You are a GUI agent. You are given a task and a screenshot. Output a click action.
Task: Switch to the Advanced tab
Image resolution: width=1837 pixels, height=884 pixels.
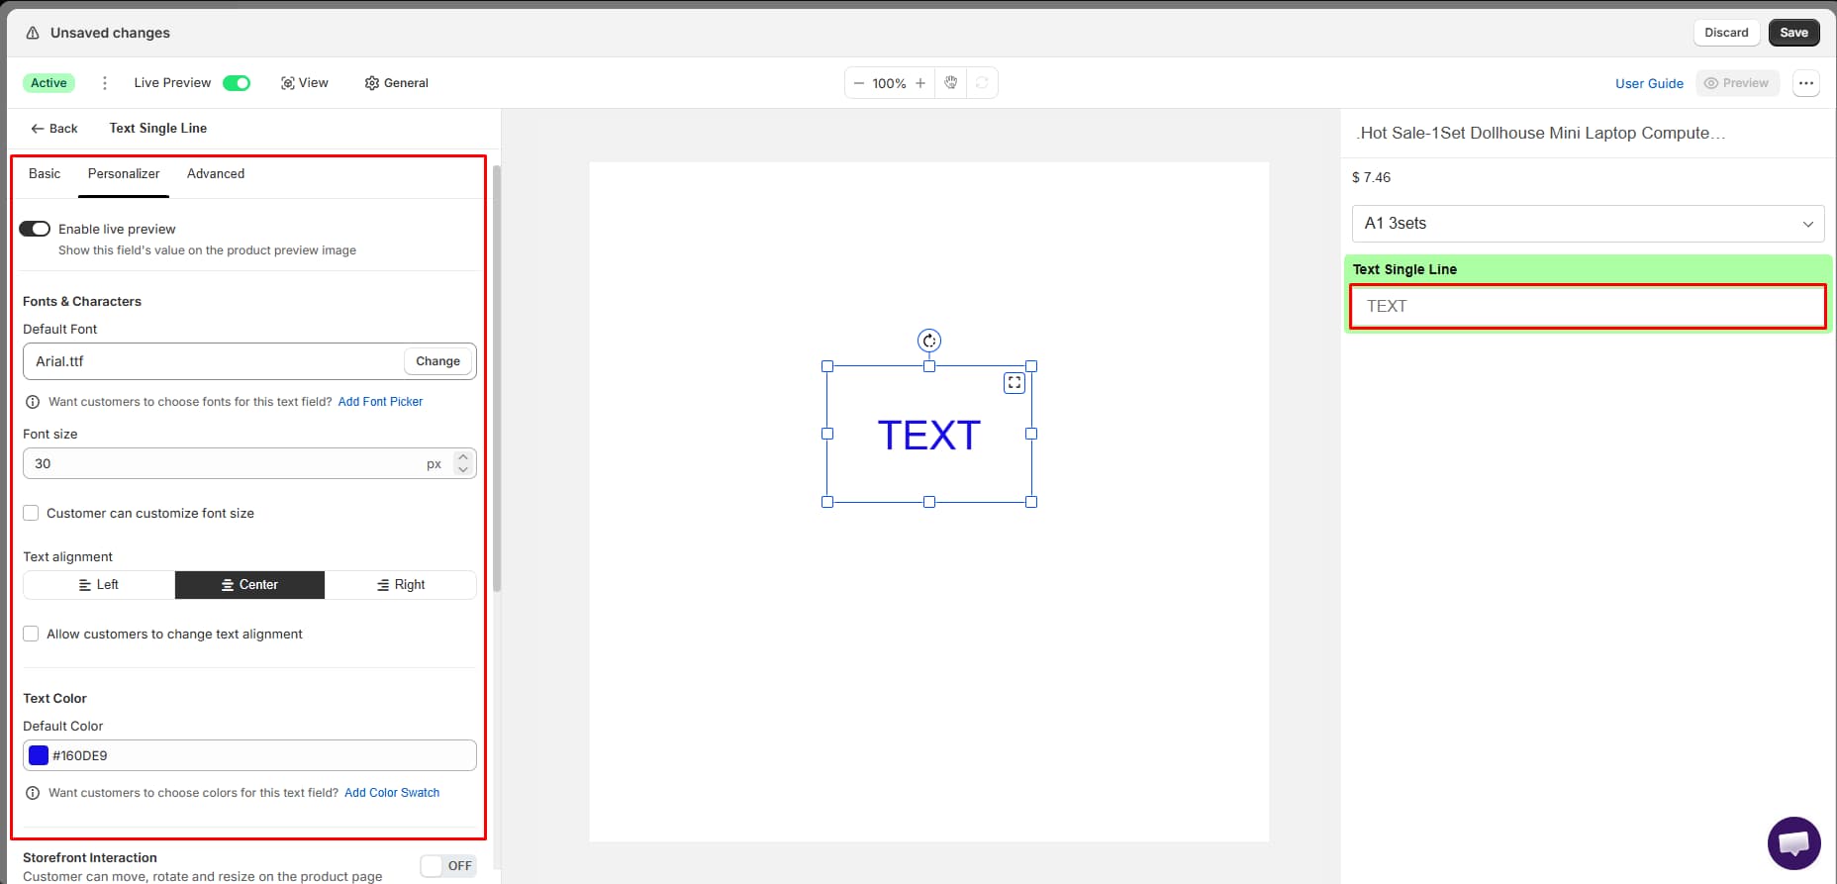pyautogui.click(x=216, y=174)
